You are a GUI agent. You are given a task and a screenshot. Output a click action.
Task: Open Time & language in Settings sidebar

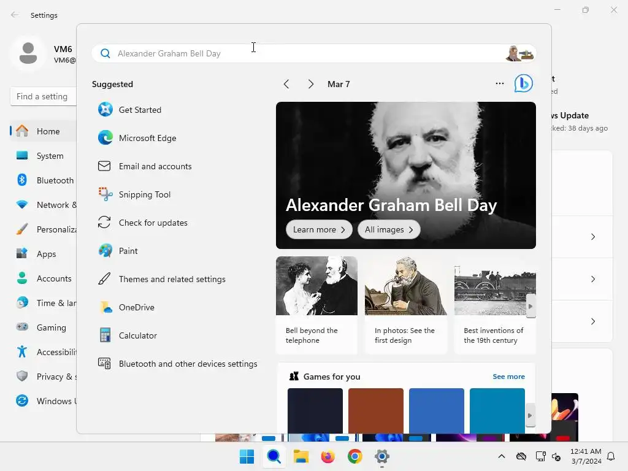click(44, 303)
